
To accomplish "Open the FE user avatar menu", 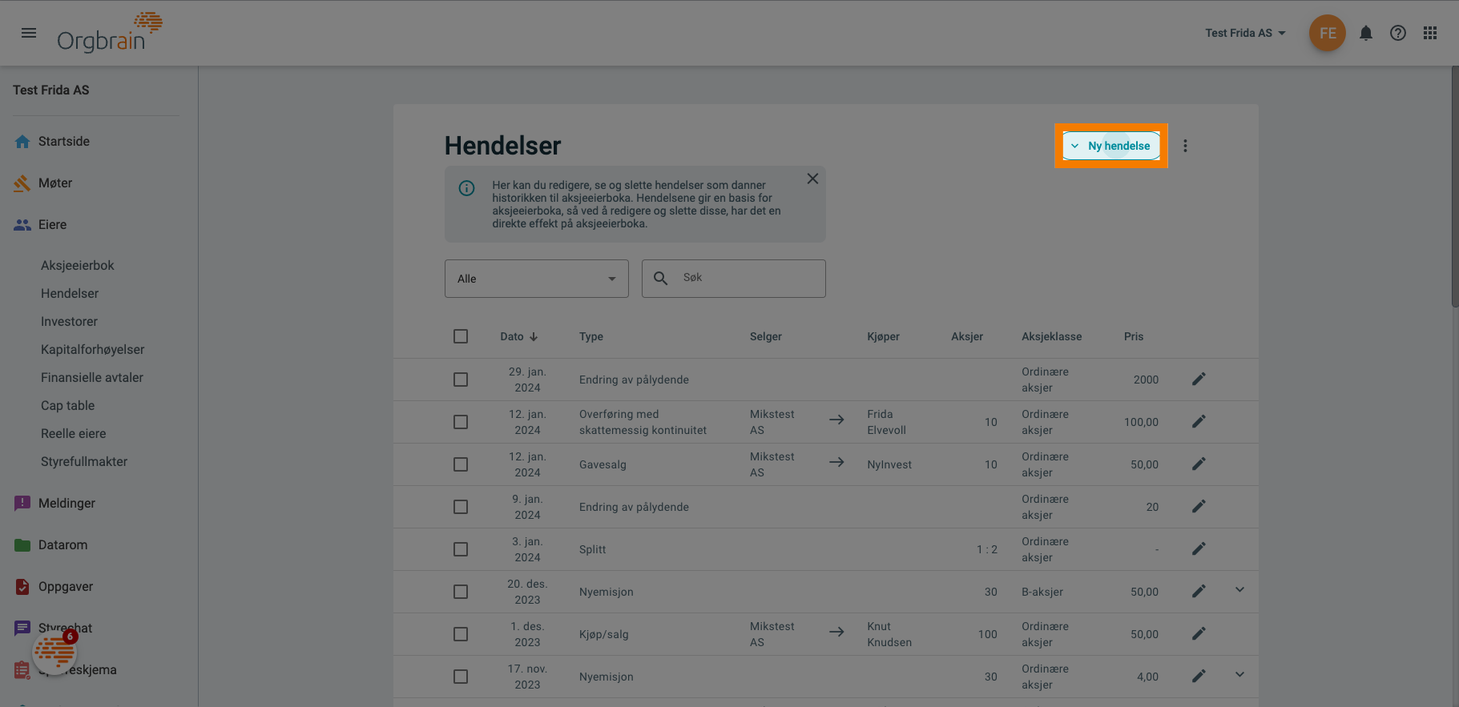I will pos(1327,33).
